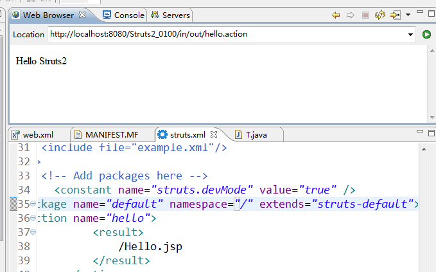436x272 pixels.
Task: Click the web.xml tab file icon
Action: [x=15, y=135]
